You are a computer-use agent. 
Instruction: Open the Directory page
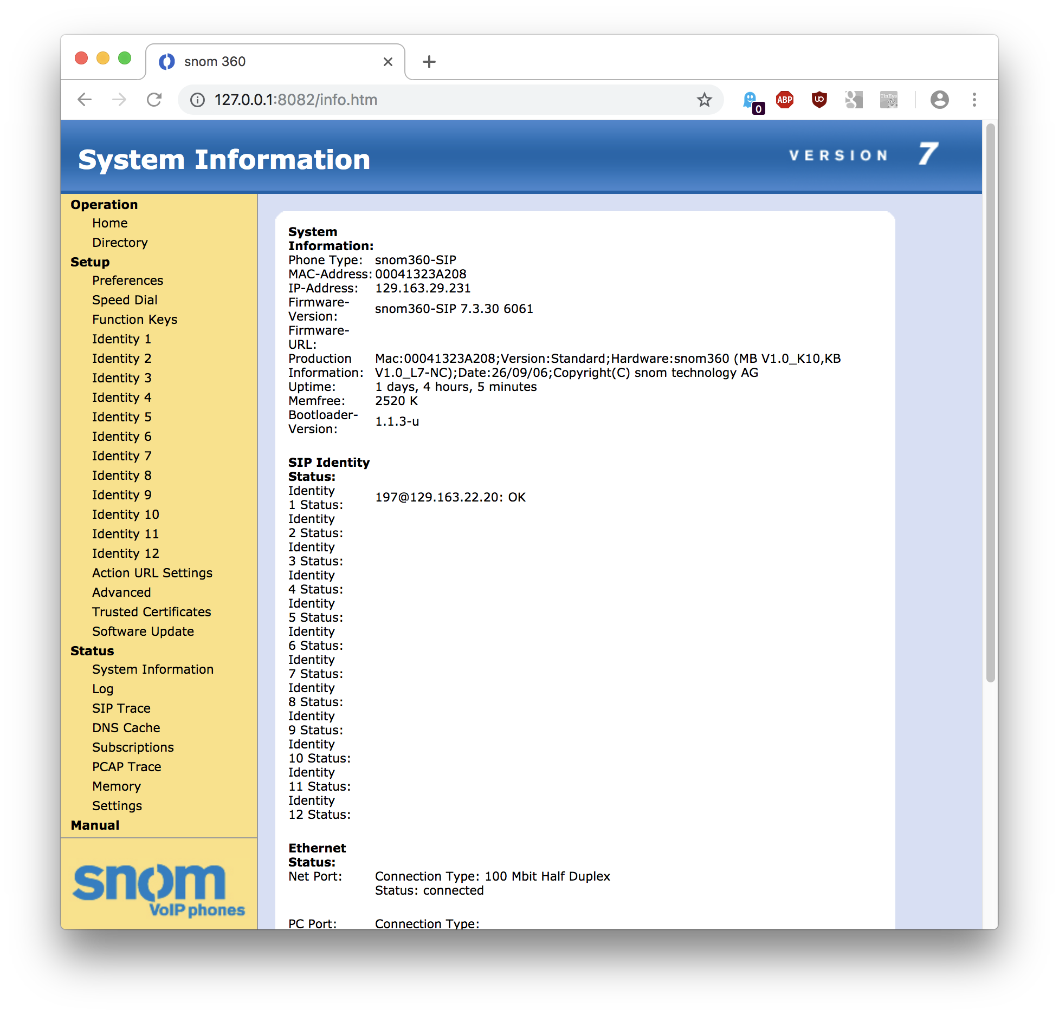point(120,242)
